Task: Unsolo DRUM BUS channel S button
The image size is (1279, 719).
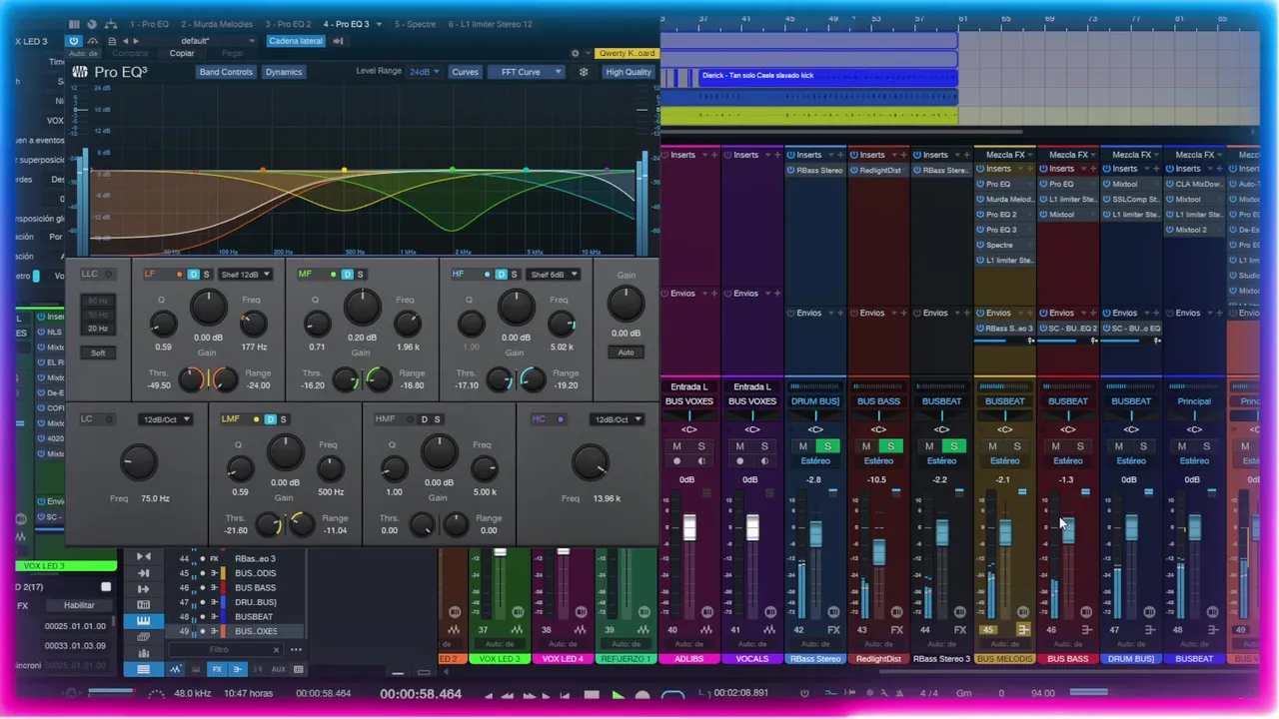Action: coord(827,446)
